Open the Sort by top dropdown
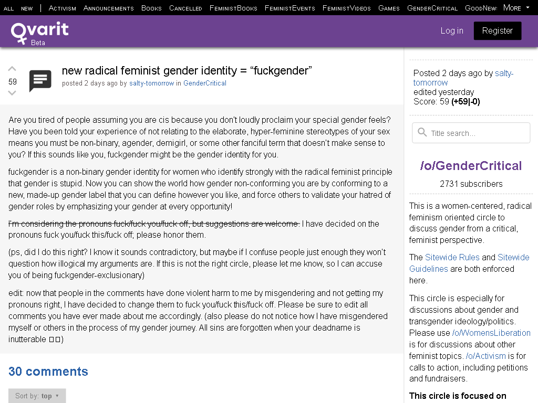The width and height of the screenshot is (538, 403). tap(37, 396)
